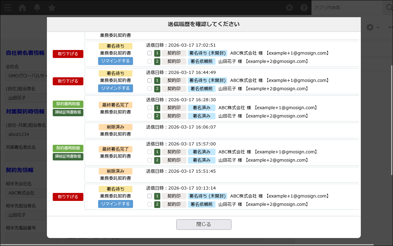Check ABC株式会社 box for 10:13:14 entry
393x246 pixels.
[150, 196]
